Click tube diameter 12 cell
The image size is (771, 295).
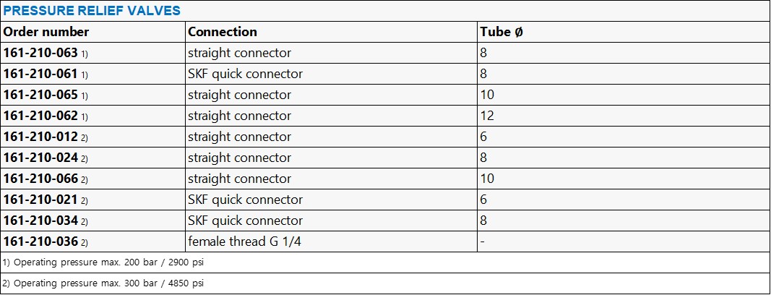487,116
